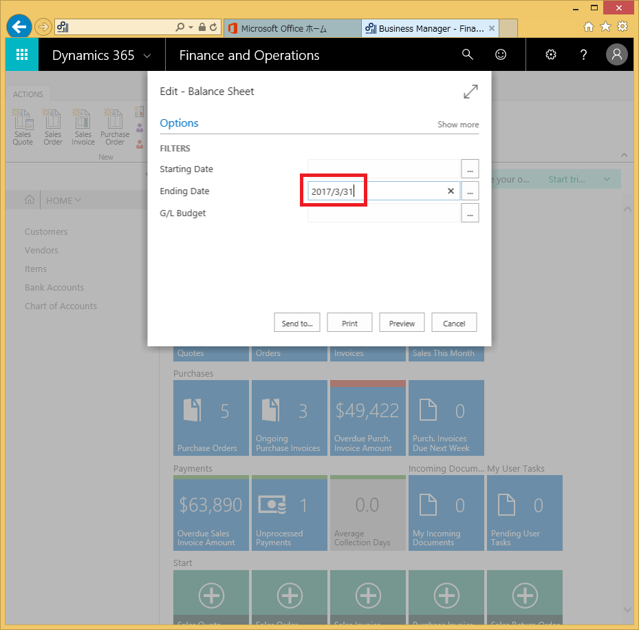This screenshot has height=630, width=639.
Task: Click the search magnifier in the header
Action: coord(468,54)
